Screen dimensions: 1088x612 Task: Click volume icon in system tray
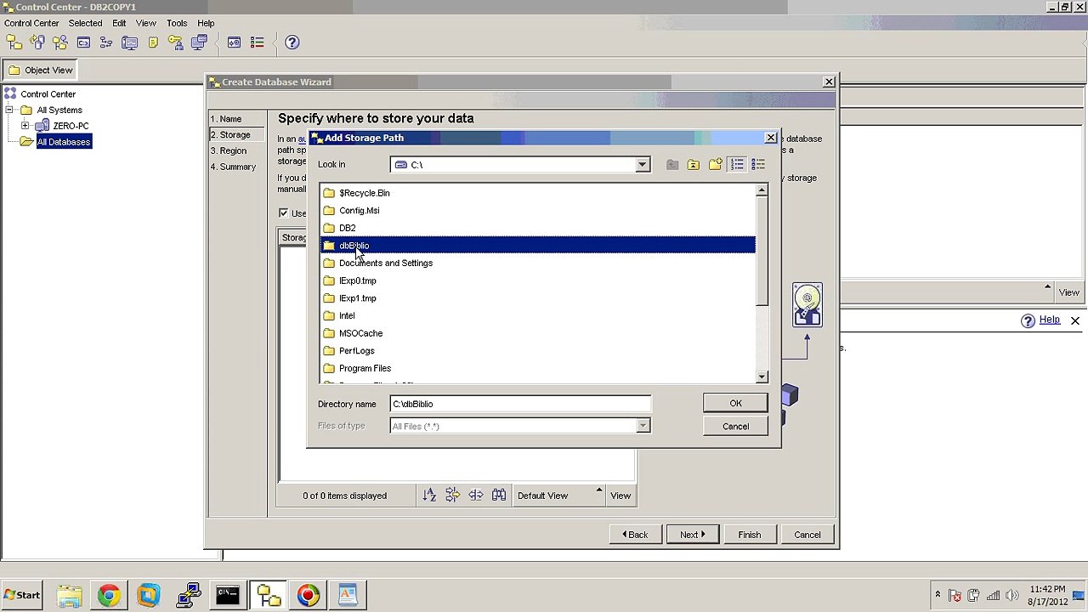coord(1011,596)
